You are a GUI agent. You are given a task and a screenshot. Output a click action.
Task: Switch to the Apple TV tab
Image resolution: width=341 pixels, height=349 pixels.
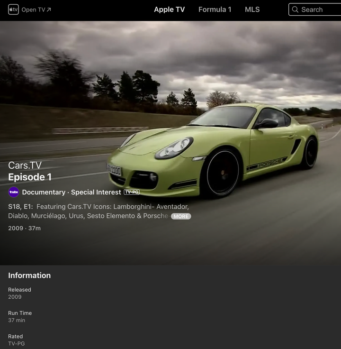pyautogui.click(x=169, y=9)
